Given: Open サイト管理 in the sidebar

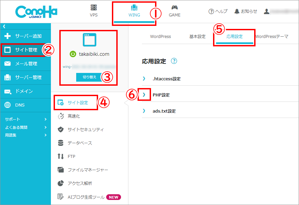Looking at the screenshot, I should tap(26, 50).
